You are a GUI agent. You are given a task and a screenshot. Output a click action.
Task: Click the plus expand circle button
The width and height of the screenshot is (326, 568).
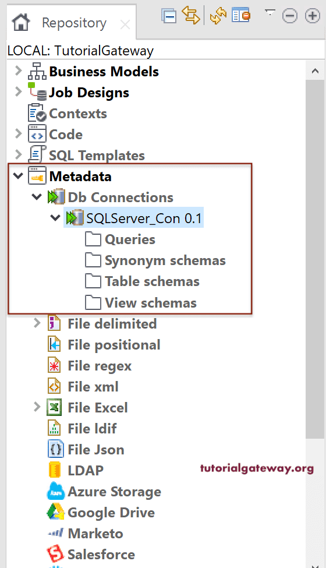[x=313, y=16]
